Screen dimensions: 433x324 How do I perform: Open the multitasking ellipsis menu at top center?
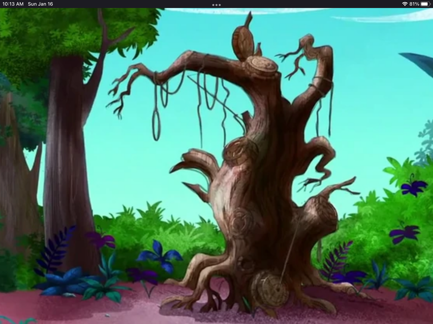click(216, 5)
